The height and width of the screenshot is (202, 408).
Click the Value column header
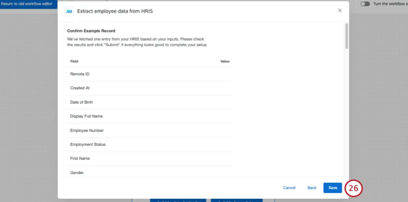click(x=225, y=61)
